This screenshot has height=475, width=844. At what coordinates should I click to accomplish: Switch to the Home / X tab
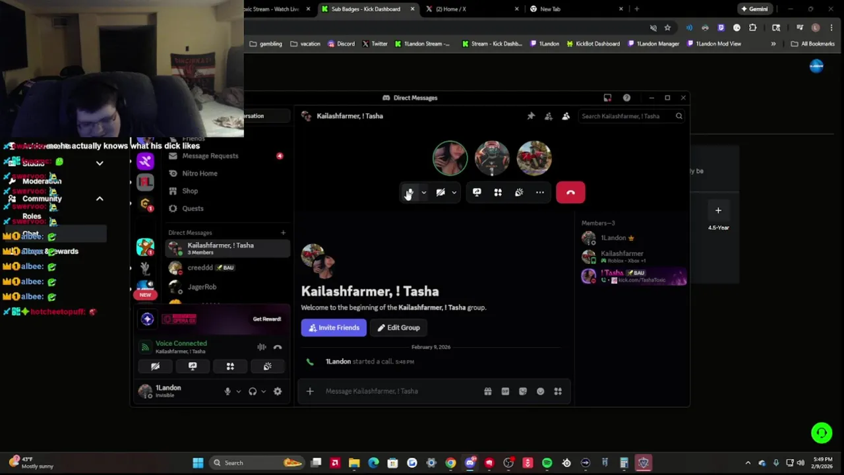point(473,9)
